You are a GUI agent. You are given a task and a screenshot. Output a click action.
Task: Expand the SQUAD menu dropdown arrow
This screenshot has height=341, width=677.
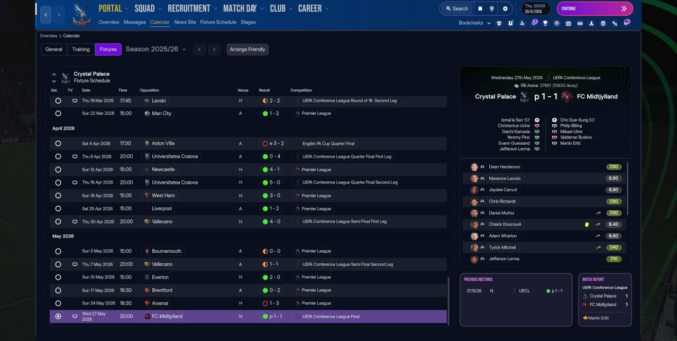(160, 8)
